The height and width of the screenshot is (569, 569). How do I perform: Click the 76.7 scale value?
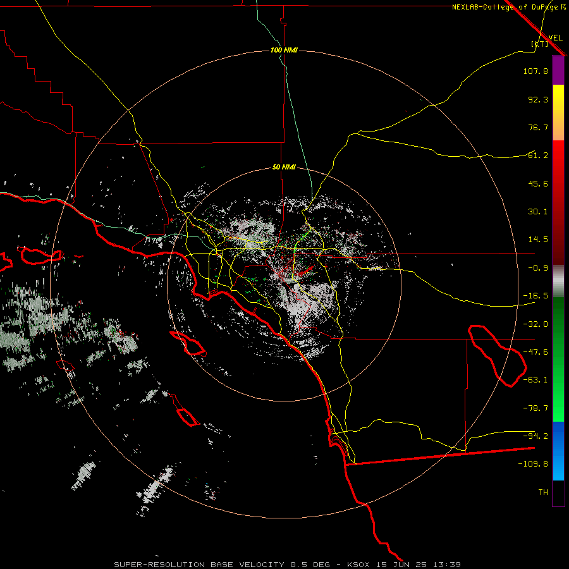pyautogui.click(x=538, y=127)
